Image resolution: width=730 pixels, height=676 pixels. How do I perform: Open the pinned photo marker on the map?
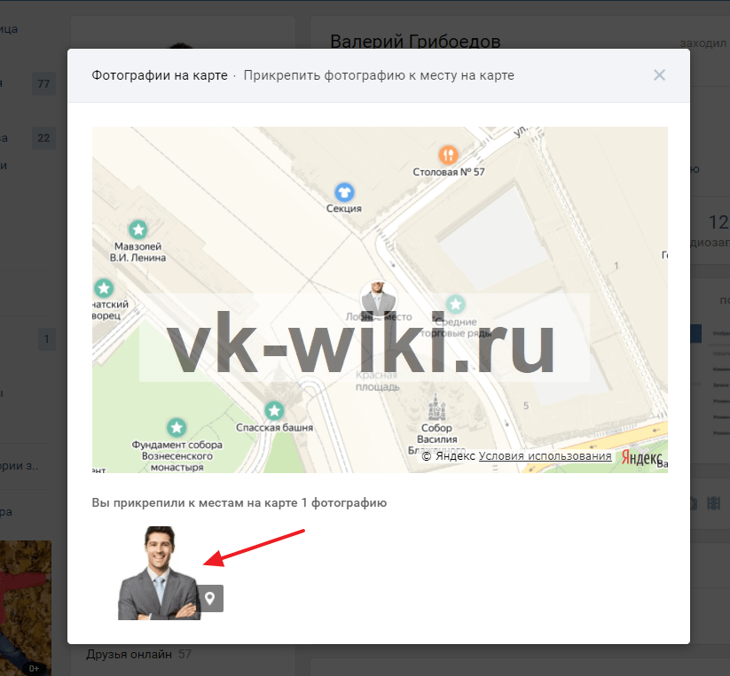[x=378, y=298]
